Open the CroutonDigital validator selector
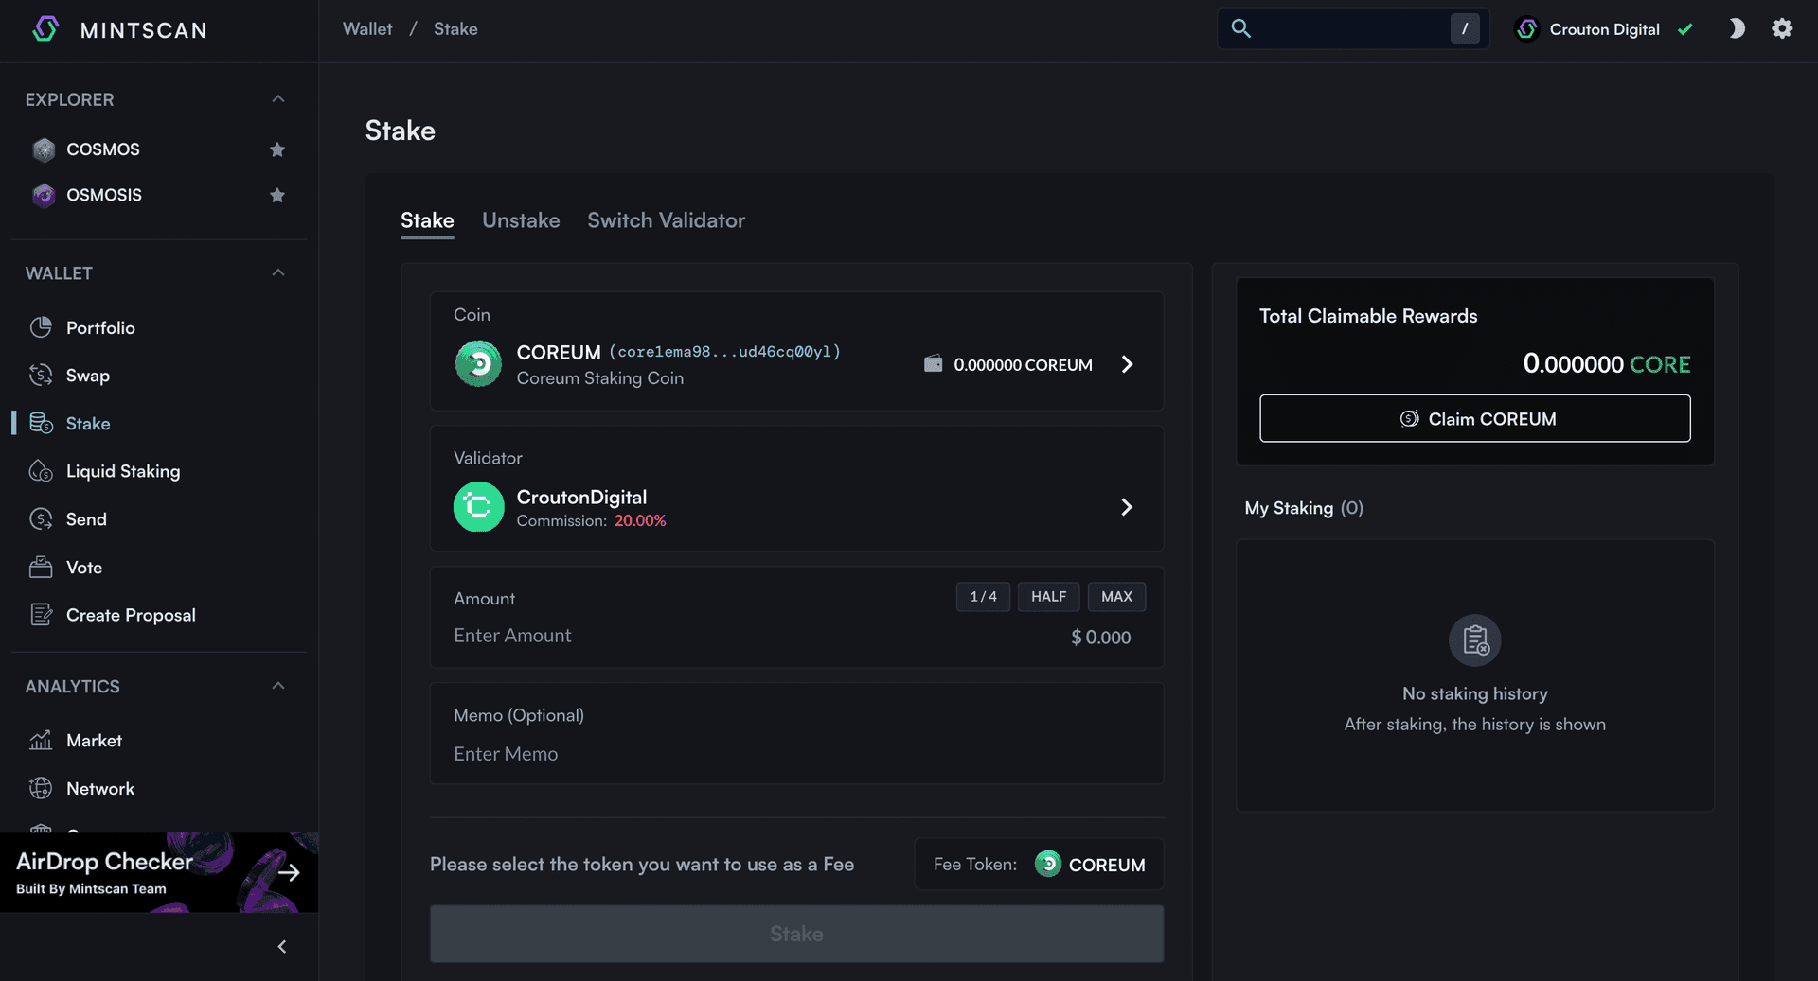 pyautogui.click(x=796, y=507)
